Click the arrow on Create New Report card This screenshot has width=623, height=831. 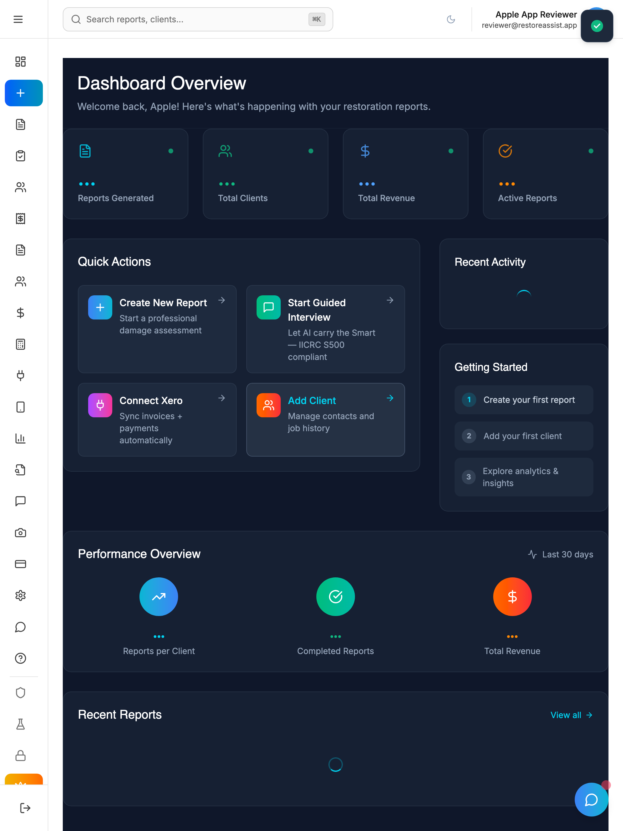point(222,300)
